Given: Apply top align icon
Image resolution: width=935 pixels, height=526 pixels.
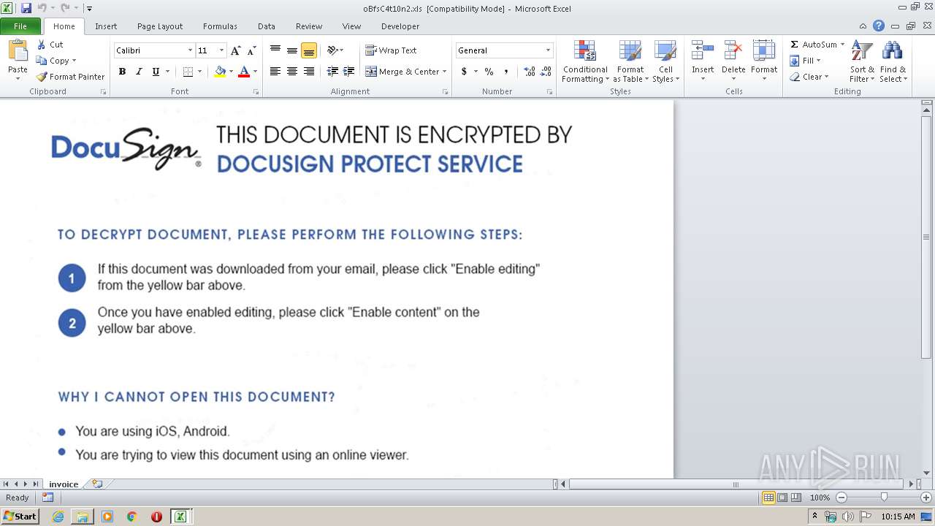Looking at the screenshot, I should click(275, 50).
